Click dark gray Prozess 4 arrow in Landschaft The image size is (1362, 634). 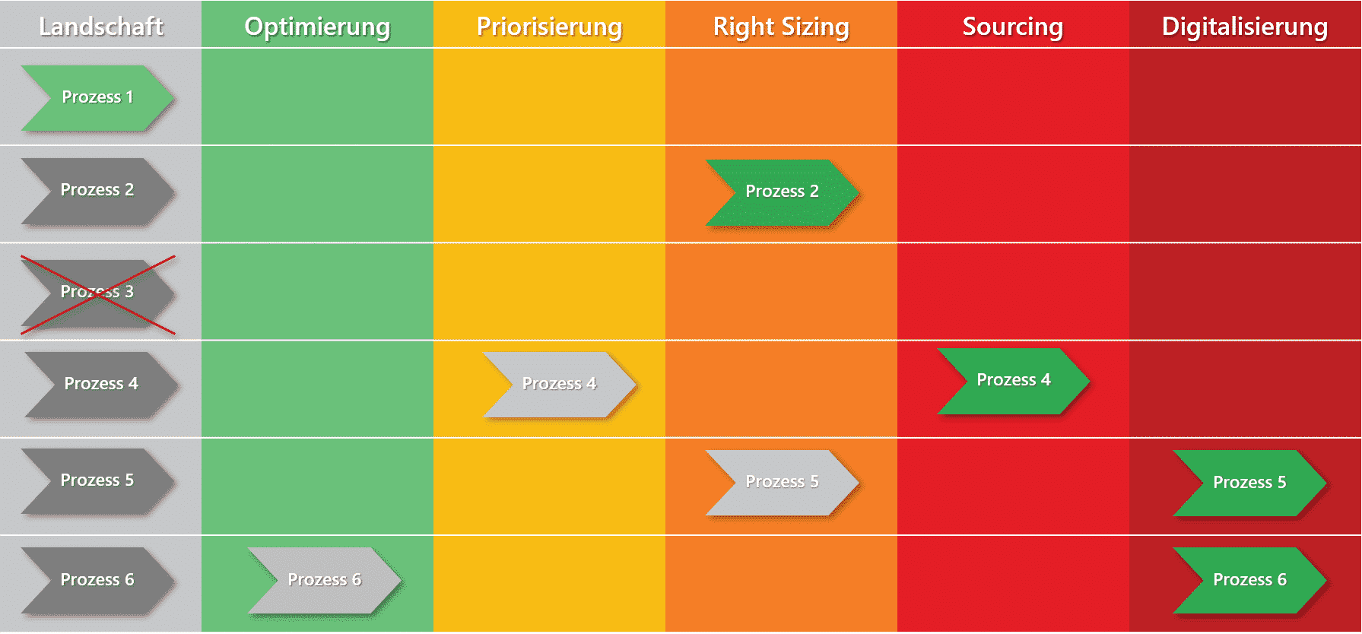coord(101,385)
